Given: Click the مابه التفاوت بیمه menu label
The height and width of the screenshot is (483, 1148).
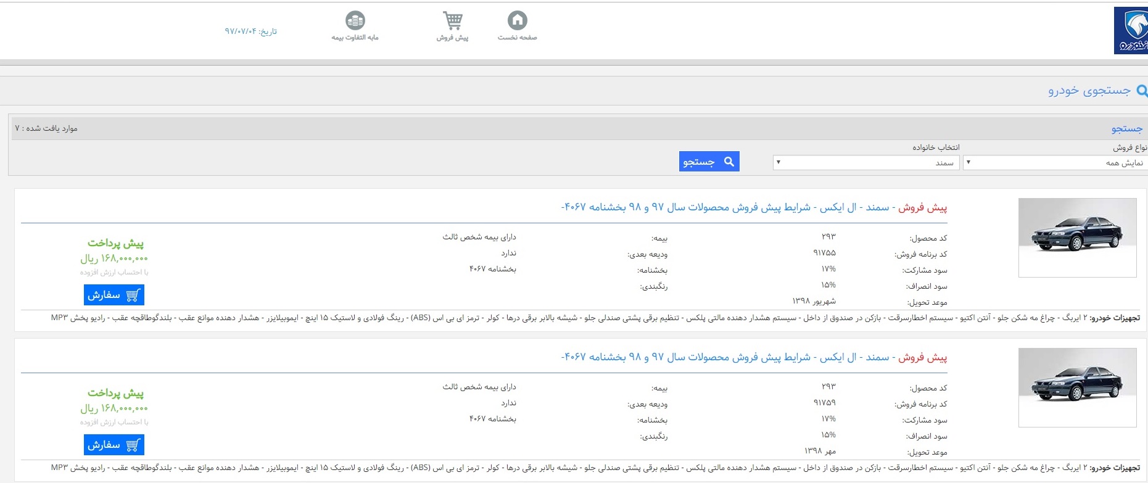Looking at the screenshot, I should [355, 38].
